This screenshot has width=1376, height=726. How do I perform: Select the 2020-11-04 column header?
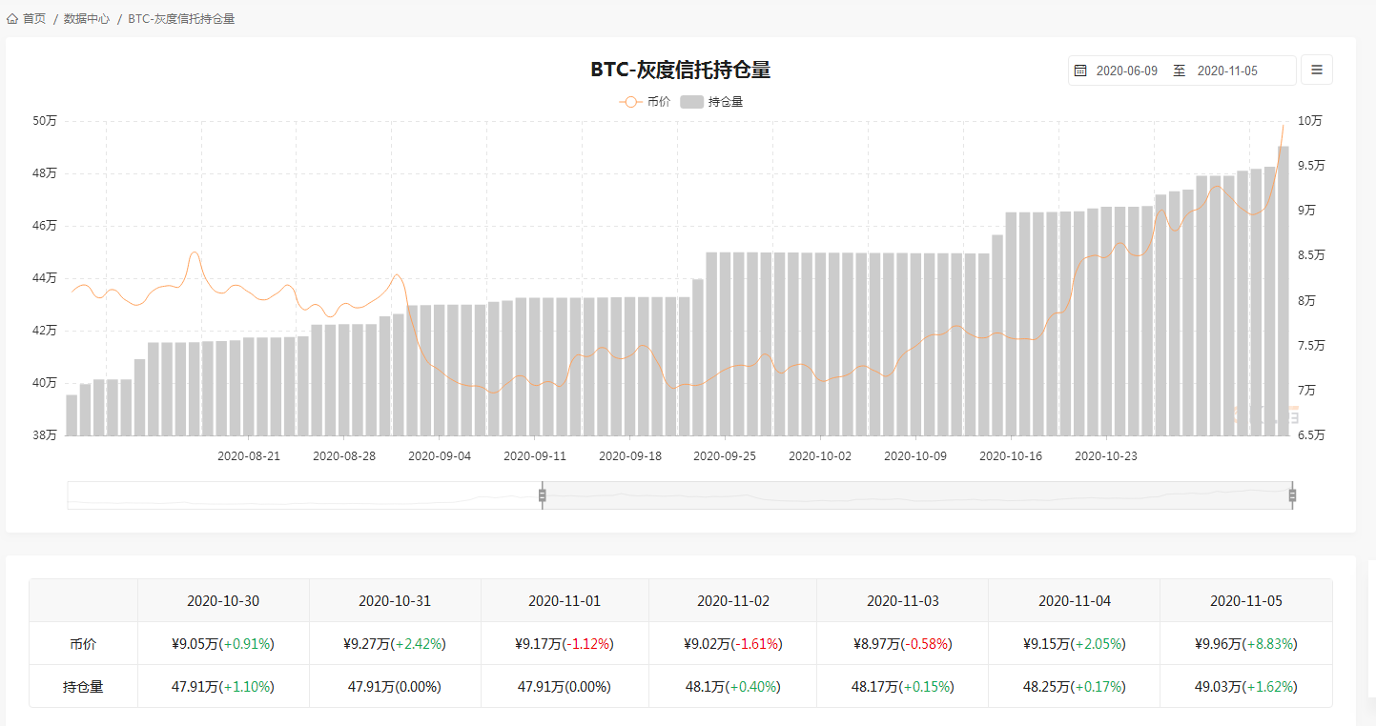point(1075,601)
